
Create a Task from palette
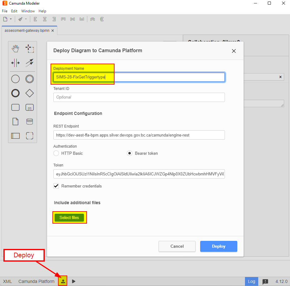tap(15, 107)
